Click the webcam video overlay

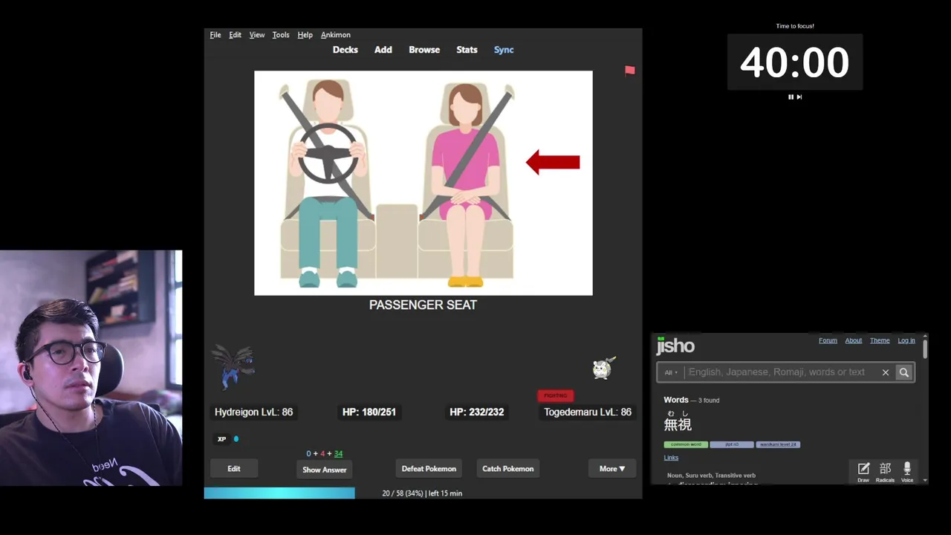(x=91, y=368)
